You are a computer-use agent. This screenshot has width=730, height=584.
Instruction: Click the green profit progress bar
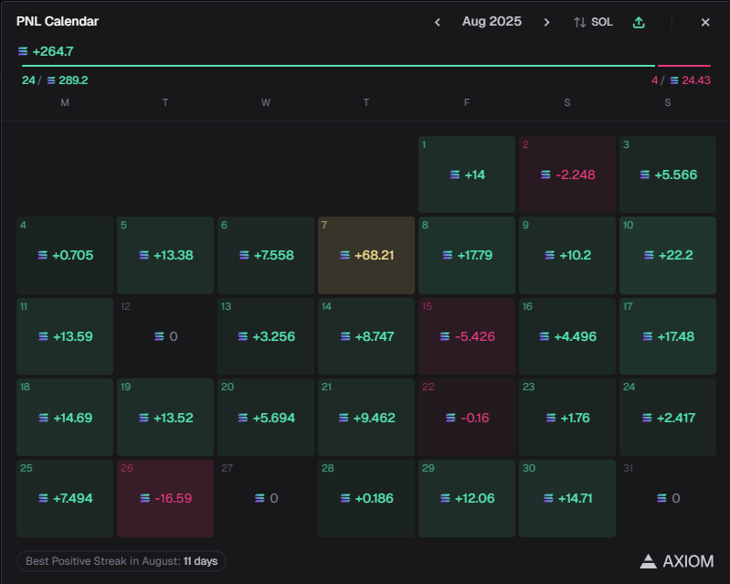(x=338, y=66)
